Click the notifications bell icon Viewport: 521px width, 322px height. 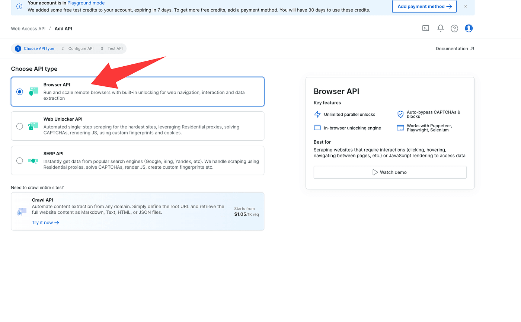440,28
